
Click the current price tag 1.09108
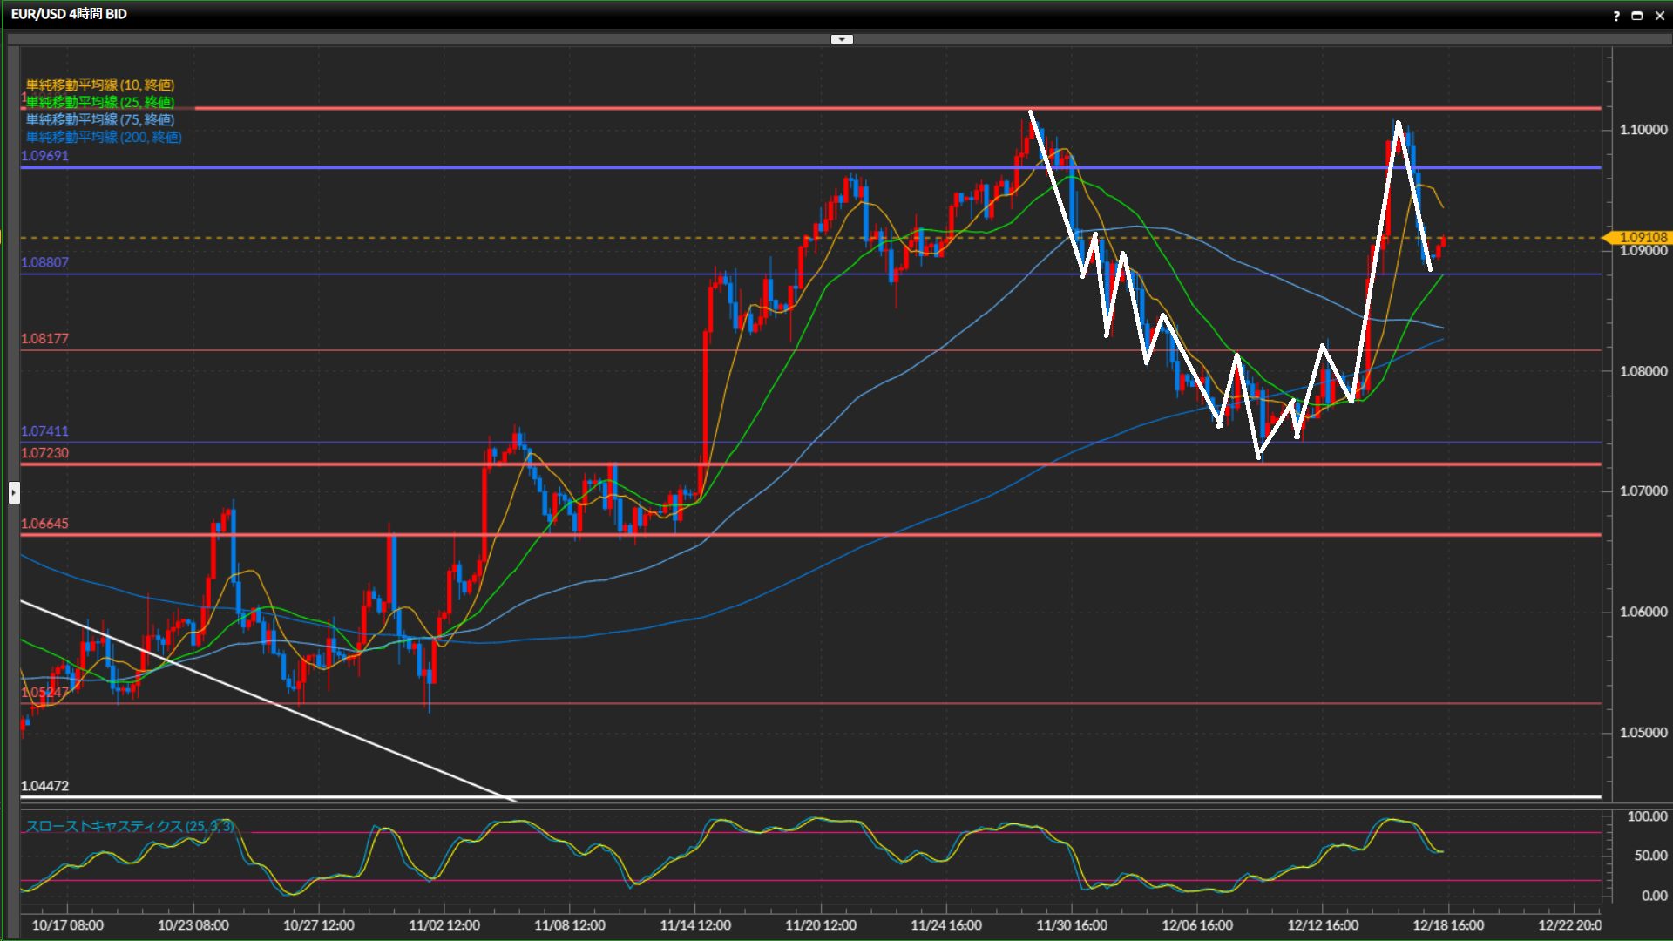[1643, 237]
